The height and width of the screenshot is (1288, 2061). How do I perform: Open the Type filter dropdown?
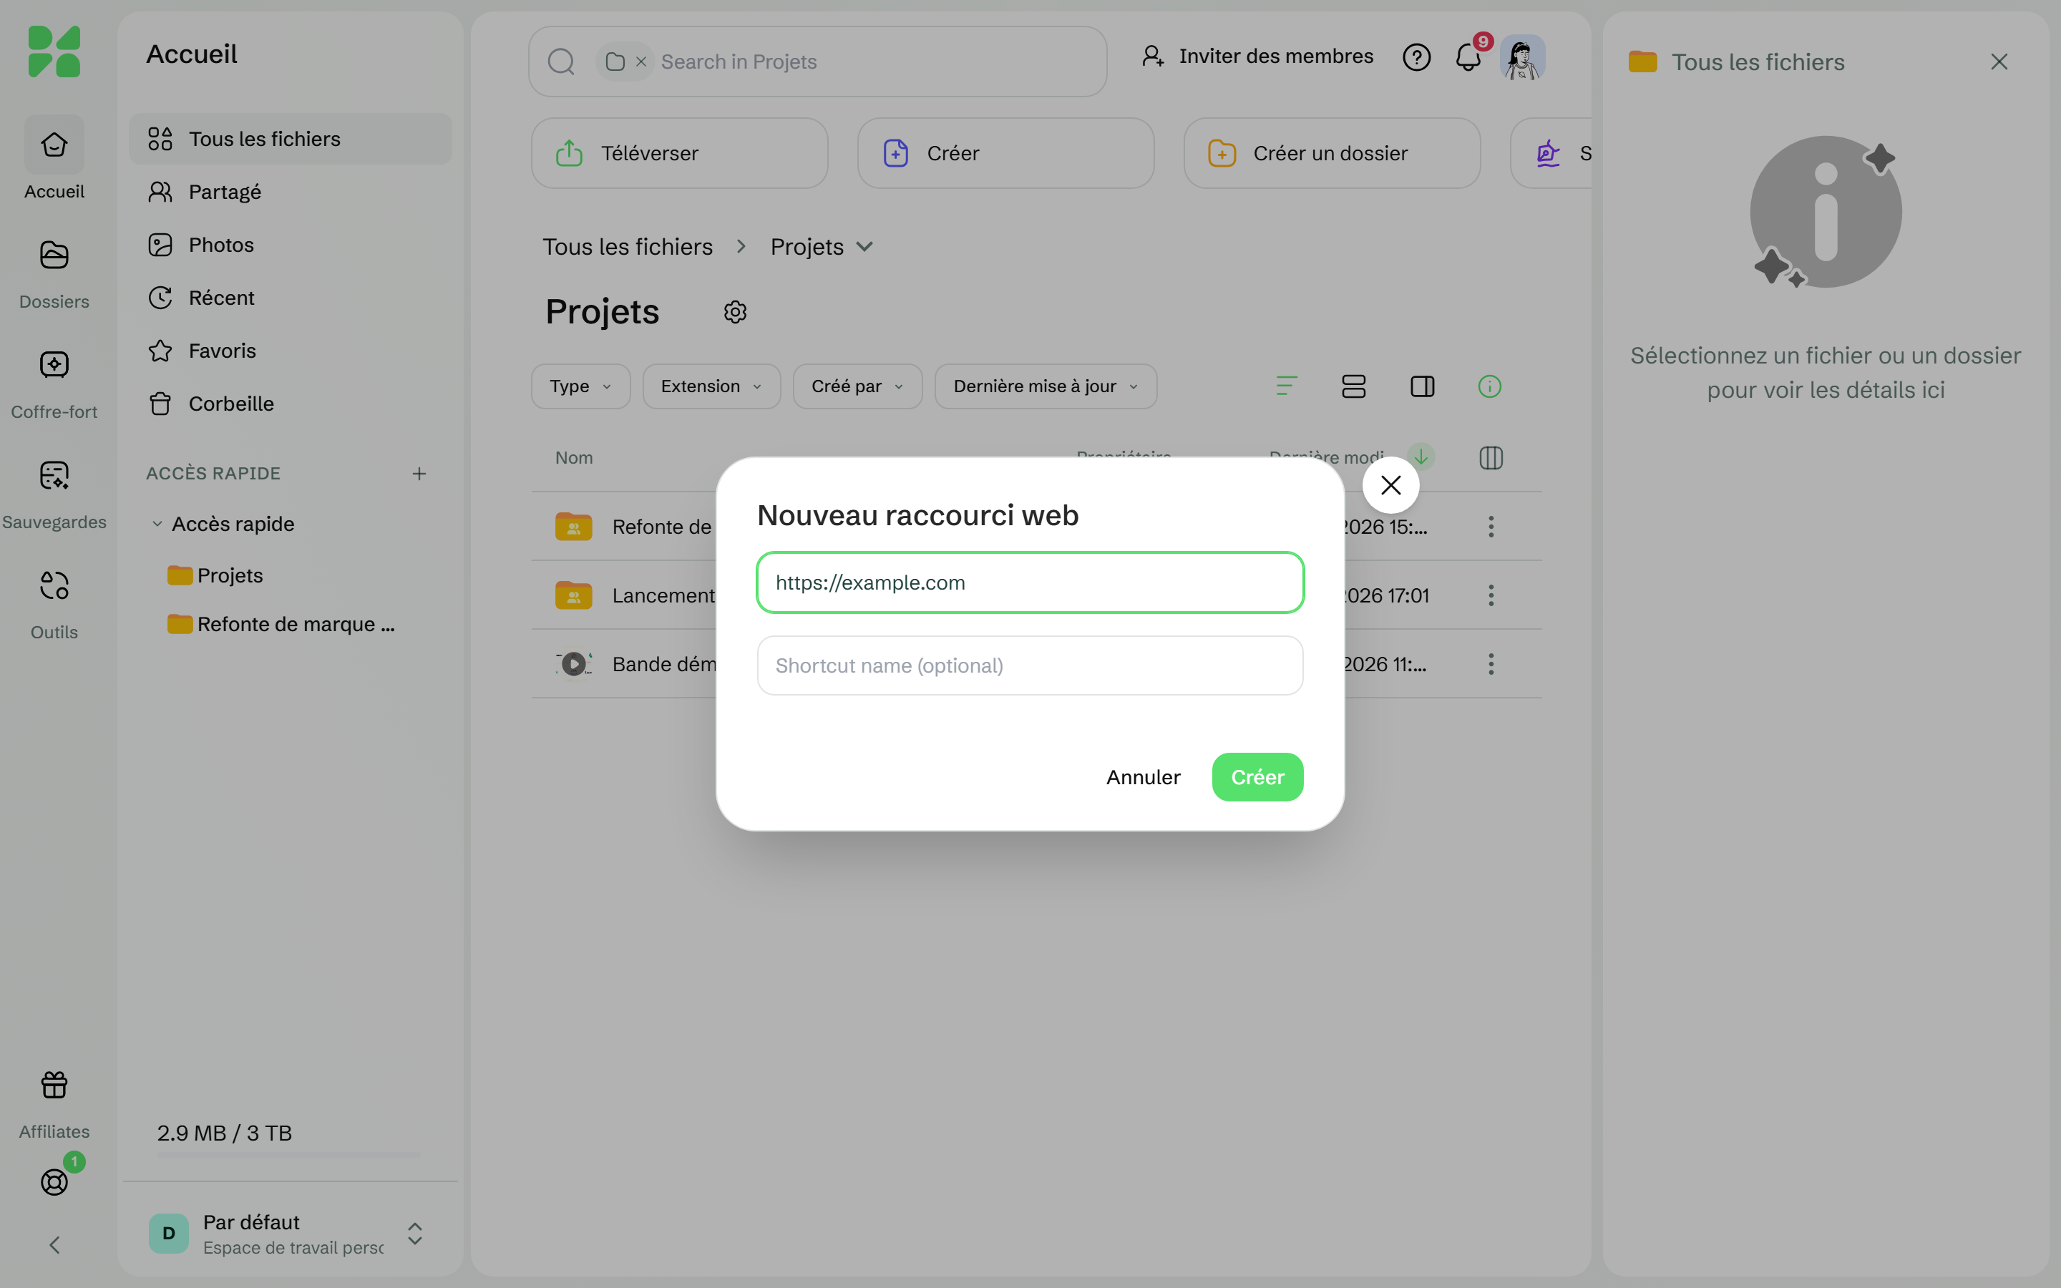coord(581,386)
